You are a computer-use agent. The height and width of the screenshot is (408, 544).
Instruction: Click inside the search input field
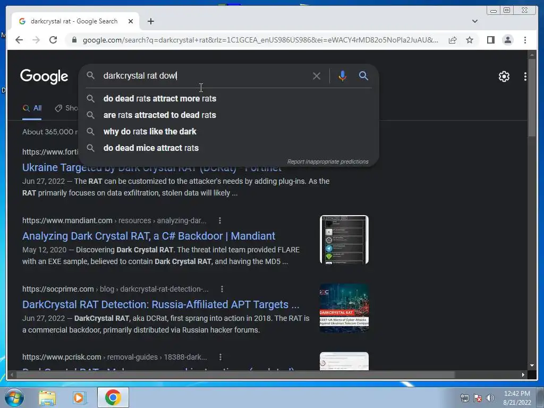[205, 75]
